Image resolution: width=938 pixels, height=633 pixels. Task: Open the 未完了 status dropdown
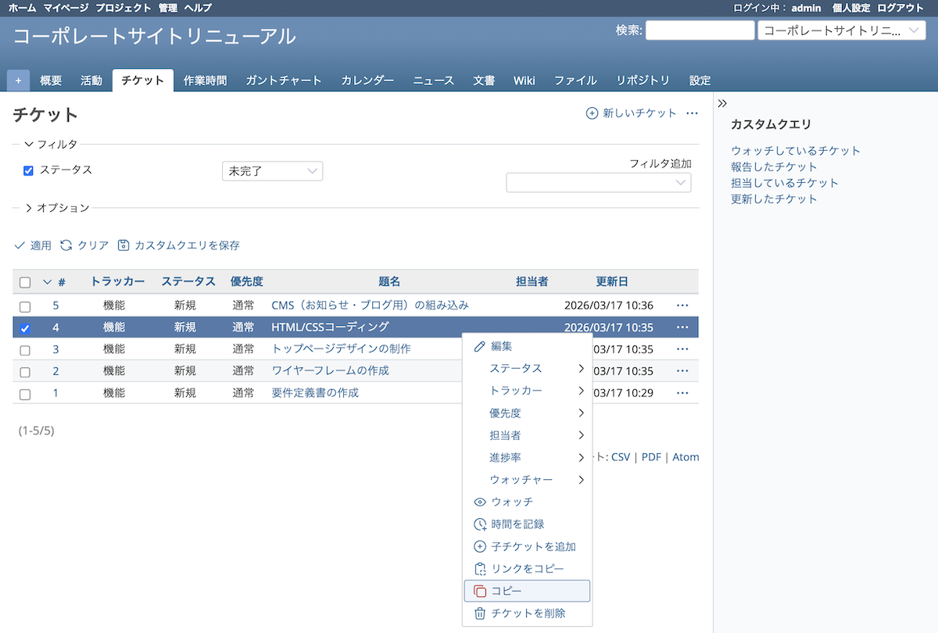[272, 171]
